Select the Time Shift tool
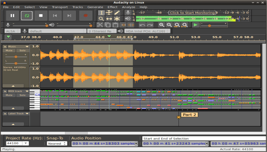Image resolution: width=267 pixels, height=152 pixels. 109,19
